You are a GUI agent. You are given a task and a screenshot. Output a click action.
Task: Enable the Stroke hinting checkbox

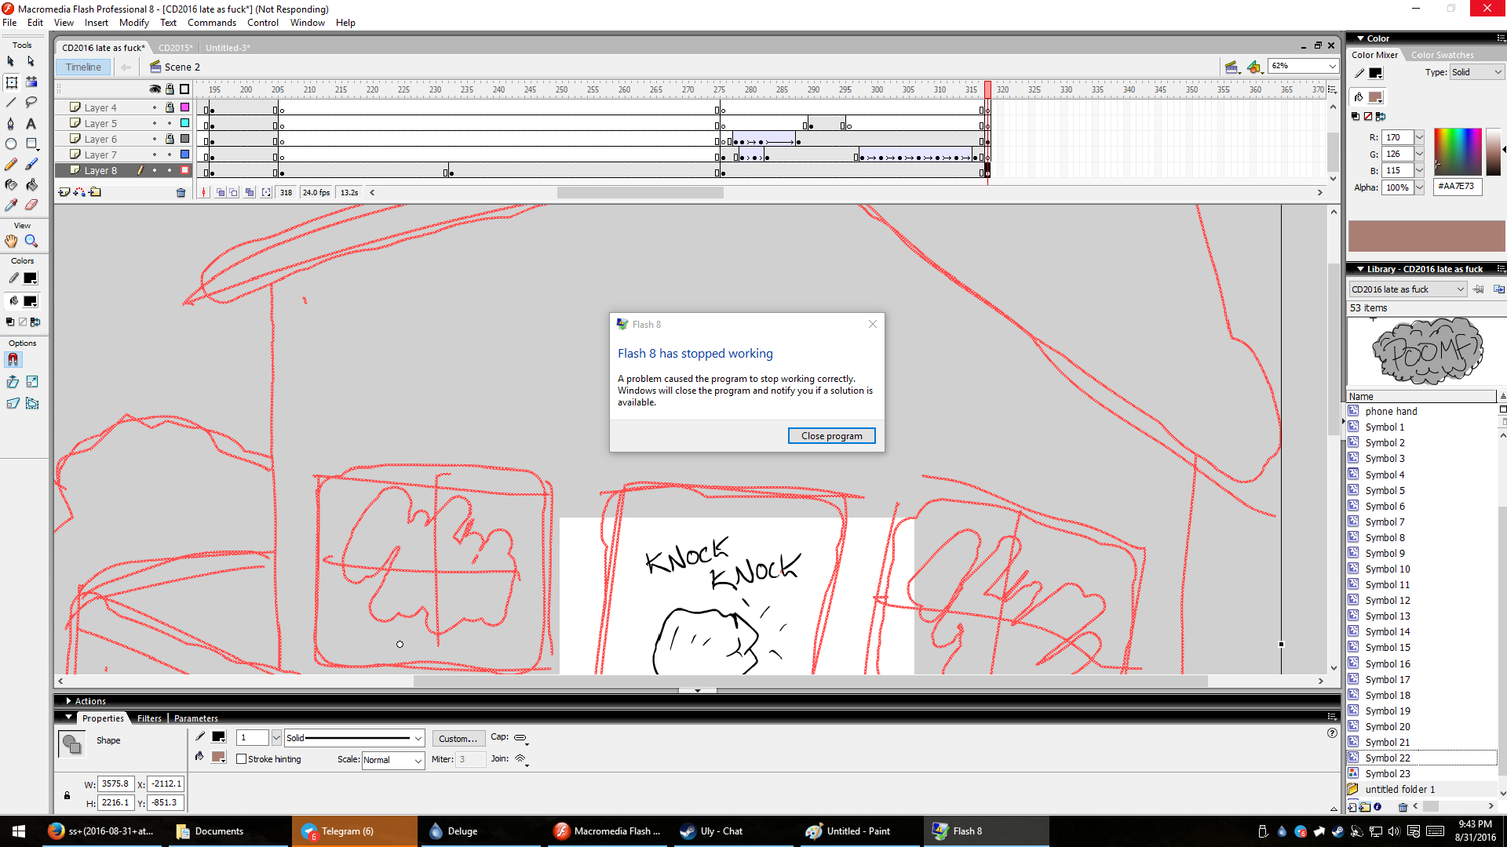242,759
